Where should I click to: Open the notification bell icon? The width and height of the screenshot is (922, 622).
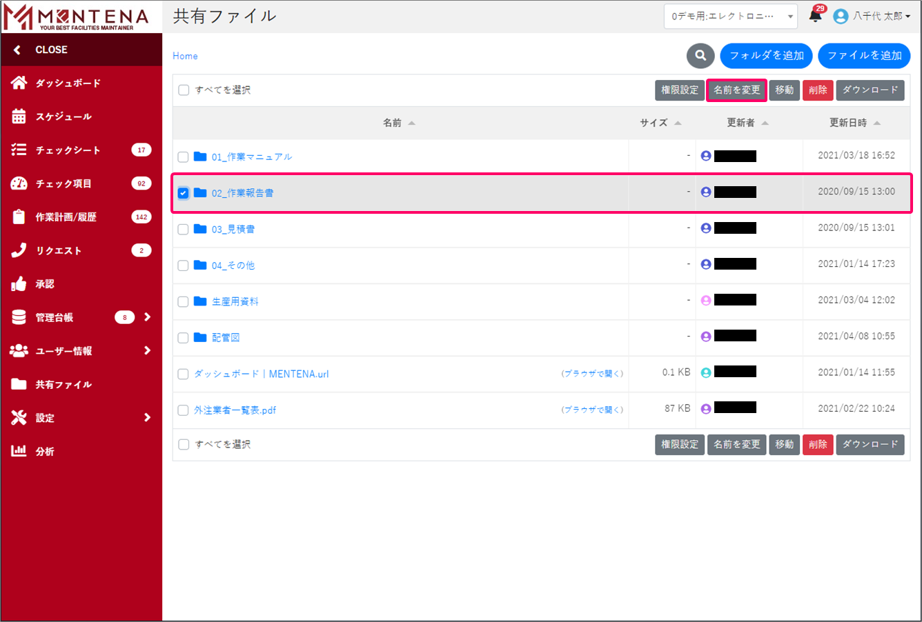(815, 17)
